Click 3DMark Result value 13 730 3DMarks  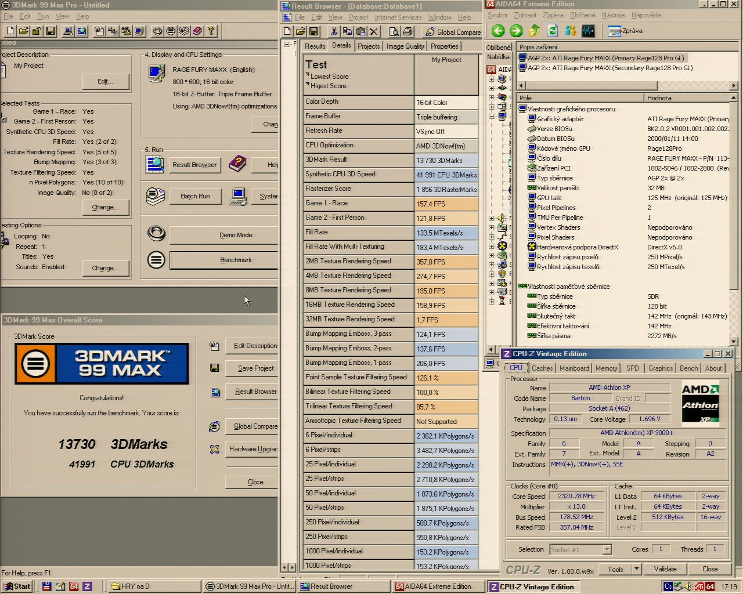tap(446, 160)
